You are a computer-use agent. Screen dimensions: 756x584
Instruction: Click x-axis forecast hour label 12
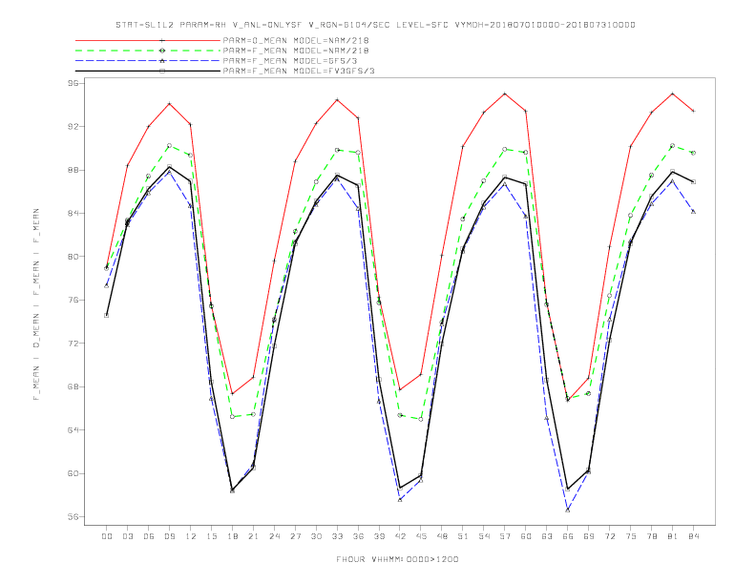(191, 536)
